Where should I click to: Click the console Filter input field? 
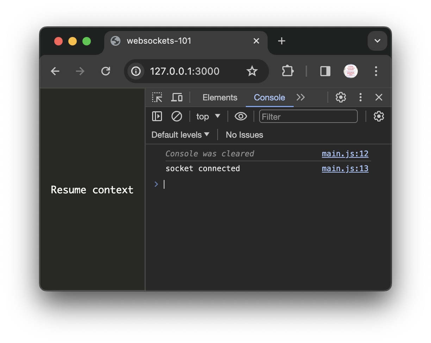point(308,117)
